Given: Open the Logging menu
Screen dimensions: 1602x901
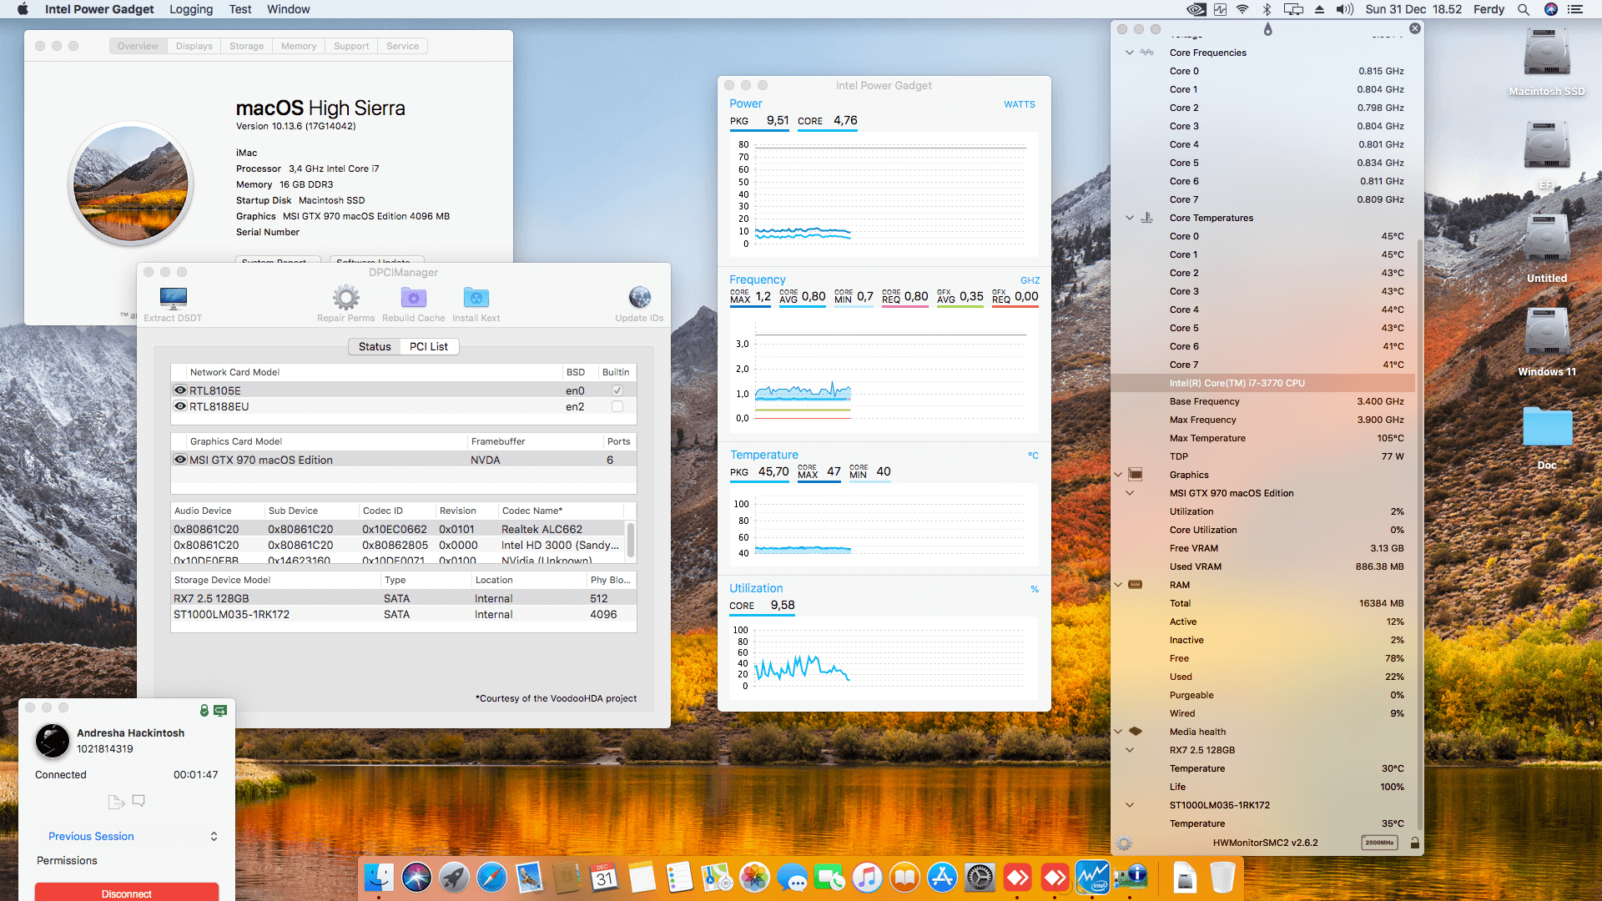Looking at the screenshot, I should (191, 9).
